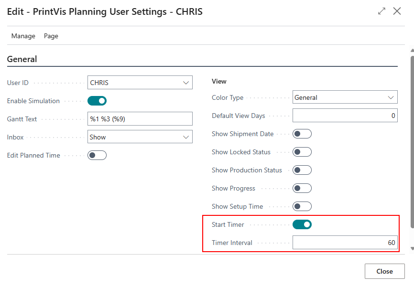Click the Show Progress label
This screenshot has height=287, width=414.
coord(233,188)
